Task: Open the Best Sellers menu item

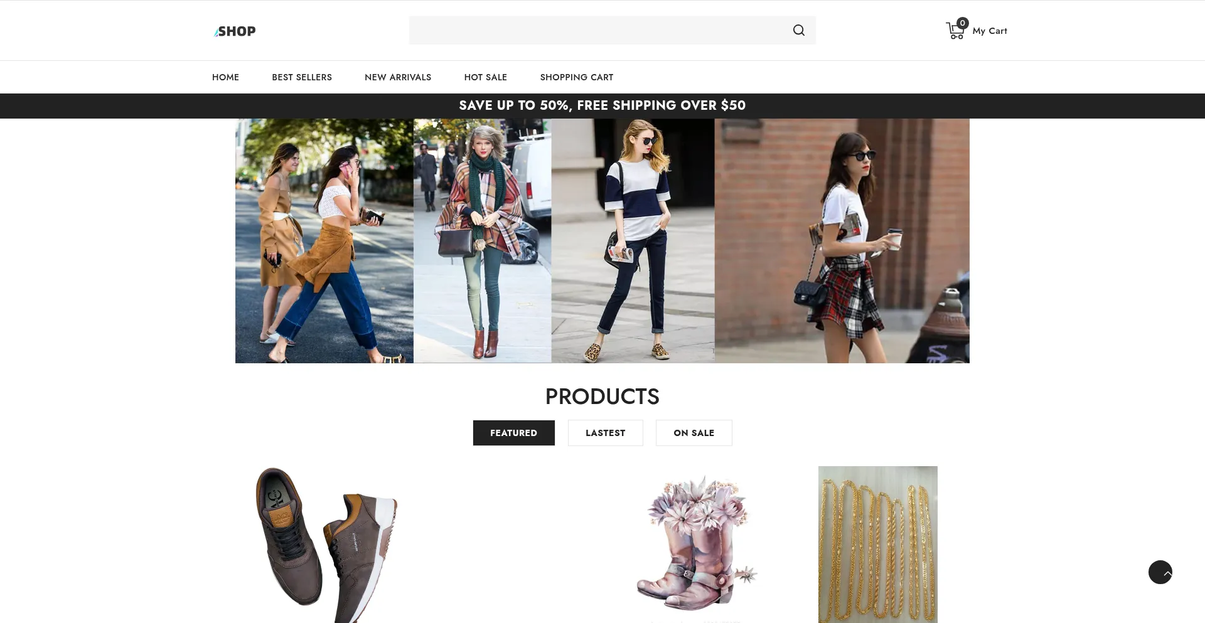Action: click(302, 77)
